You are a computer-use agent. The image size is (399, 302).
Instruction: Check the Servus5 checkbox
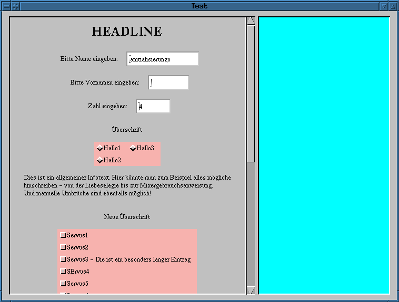(x=63, y=284)
